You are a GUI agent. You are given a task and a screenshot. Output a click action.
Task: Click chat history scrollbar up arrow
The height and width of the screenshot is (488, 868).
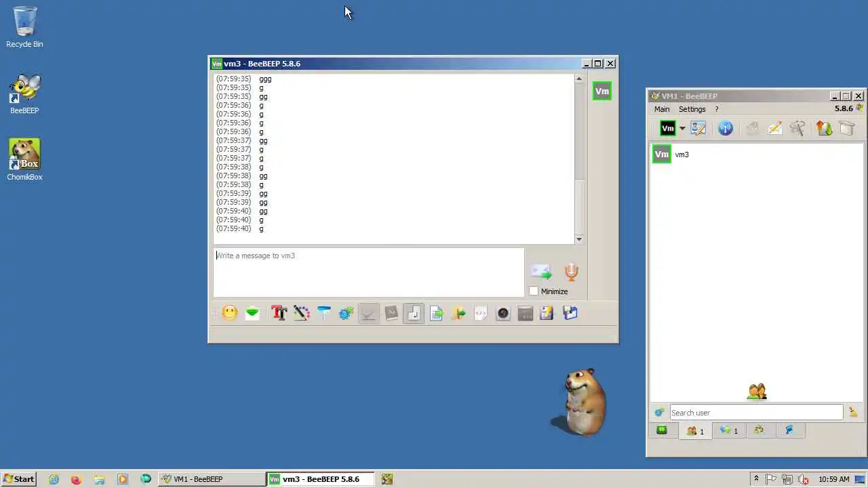579,79
